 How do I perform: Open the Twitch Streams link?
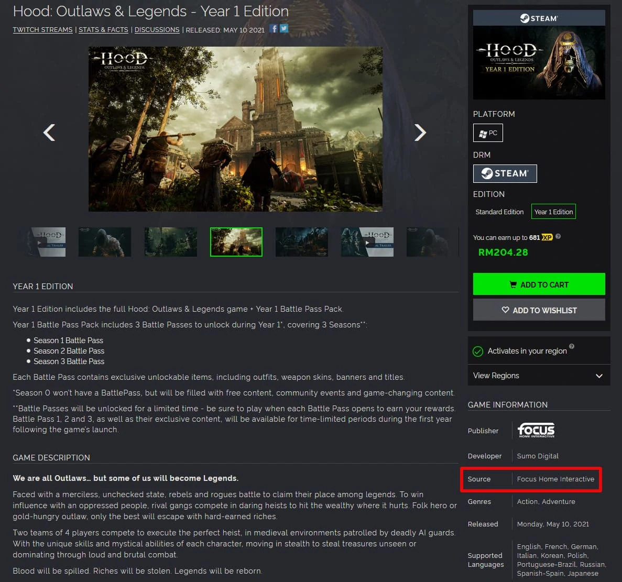(42, 30)
